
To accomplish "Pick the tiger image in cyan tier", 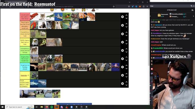I will tap(50, 67).
